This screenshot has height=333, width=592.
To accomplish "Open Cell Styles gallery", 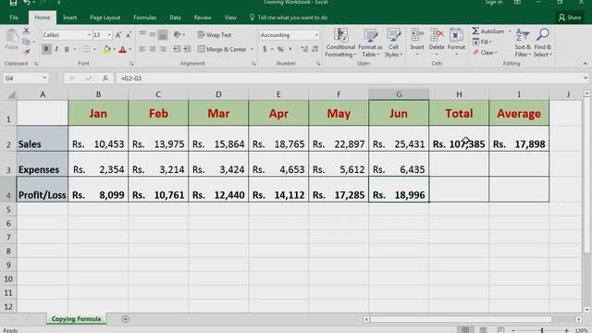I will [393, 43].
